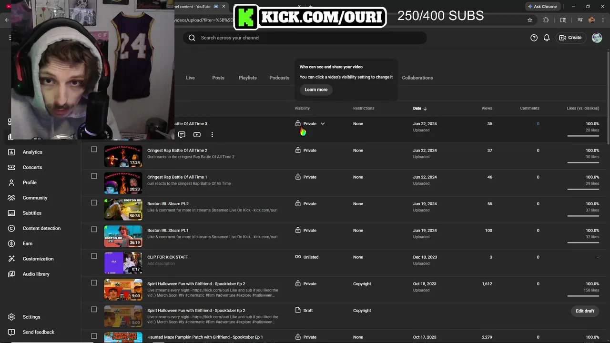Check the draft Spirit Halloween Fun row
Screen dimensions: 610x343
[94, 310]
